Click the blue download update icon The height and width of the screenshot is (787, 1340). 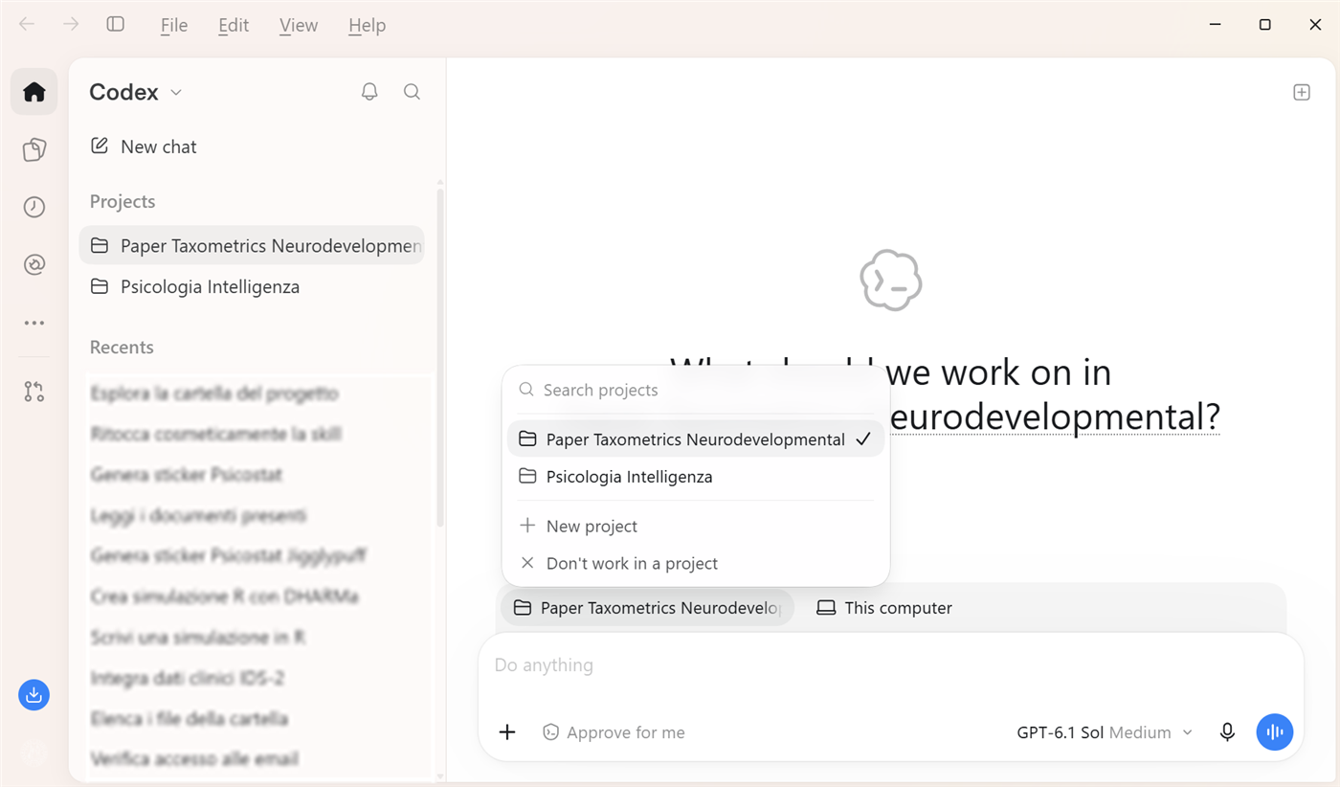click(33, 695)
